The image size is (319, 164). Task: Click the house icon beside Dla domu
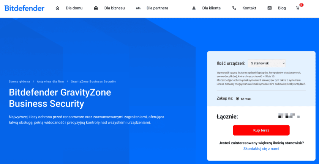(x=57, y=8)
